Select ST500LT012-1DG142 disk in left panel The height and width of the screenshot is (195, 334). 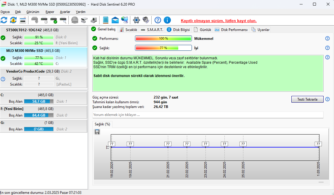click(44, 37)
